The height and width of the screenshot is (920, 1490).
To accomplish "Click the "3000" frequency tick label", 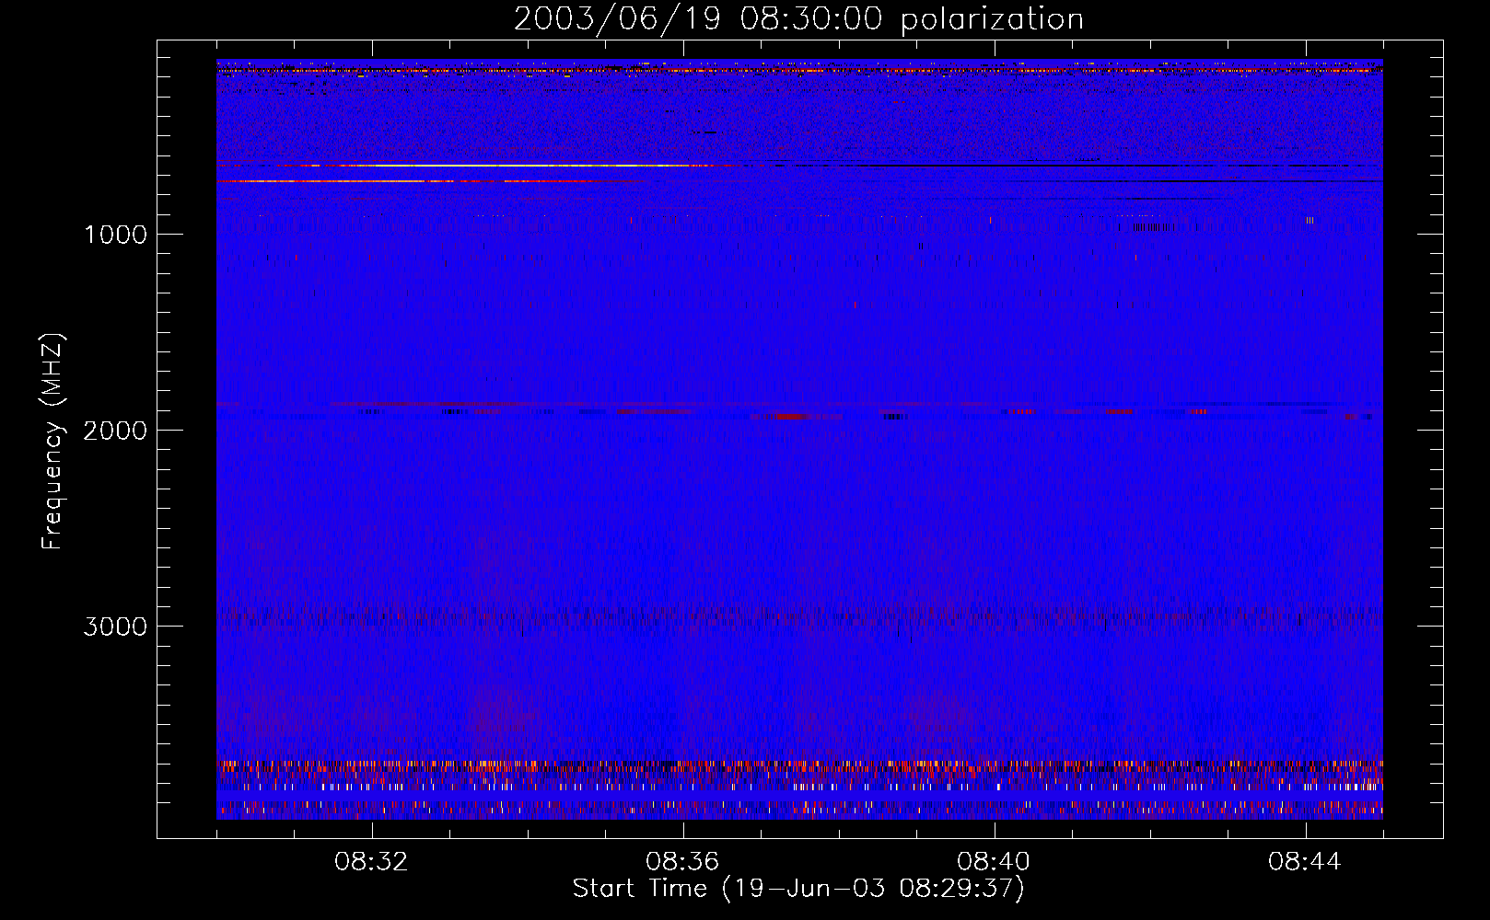I will point(115,627).
